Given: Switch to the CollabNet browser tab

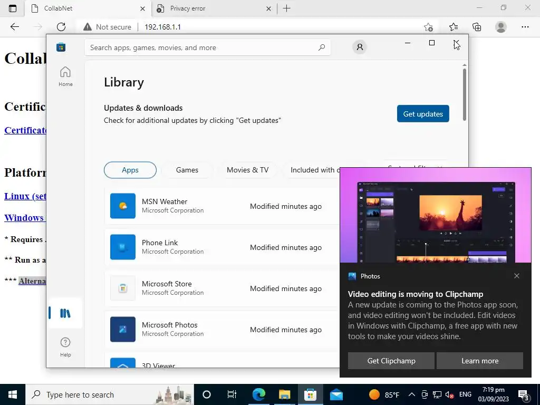Looking at the screenshot, I should coord(88,8).
